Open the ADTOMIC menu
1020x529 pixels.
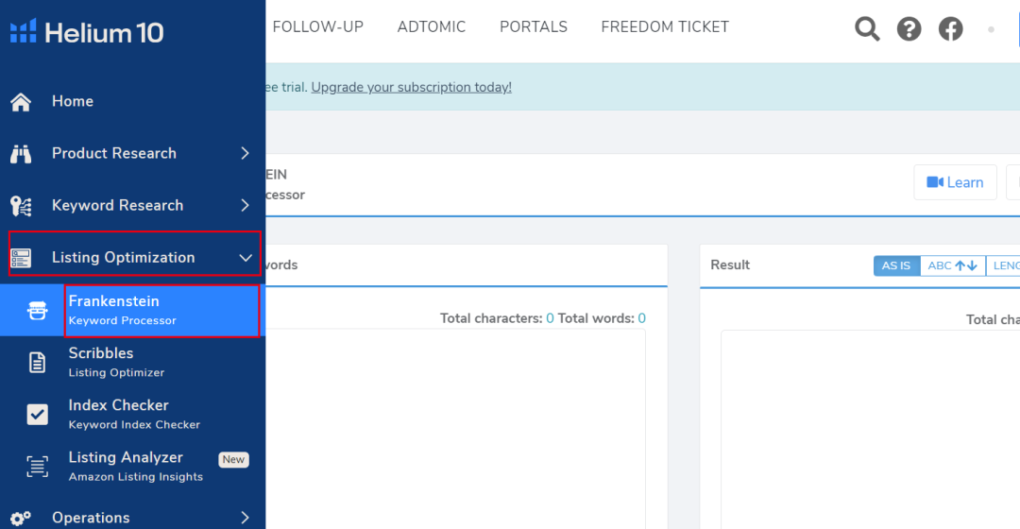coord(432,26)
